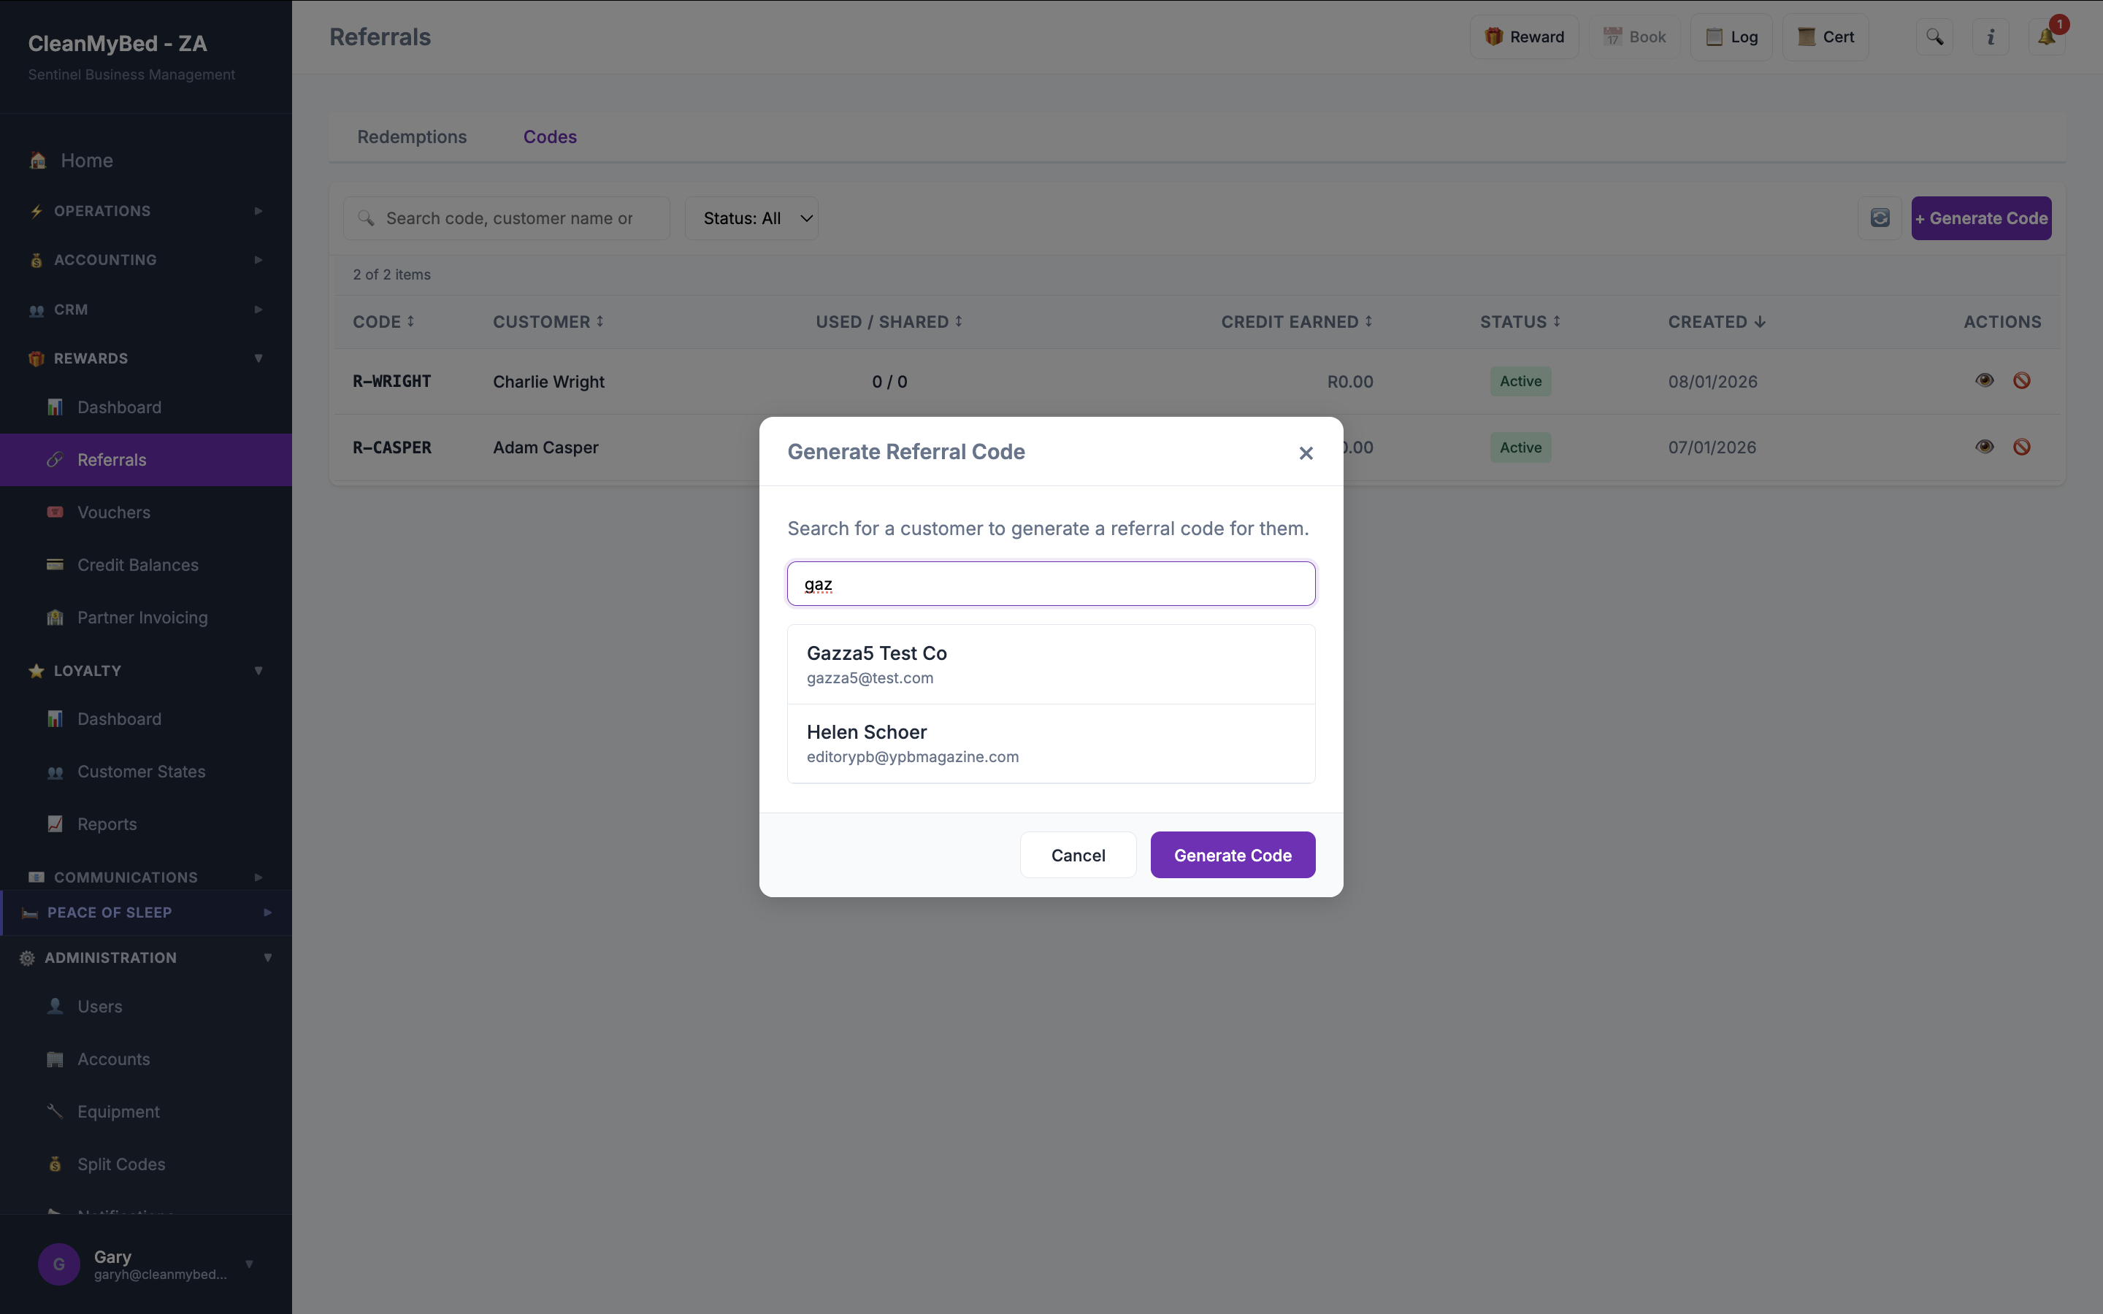Cancel the Generate Referral Code dialog
Screen dimensions: 2103x1314
[1077, 855]
